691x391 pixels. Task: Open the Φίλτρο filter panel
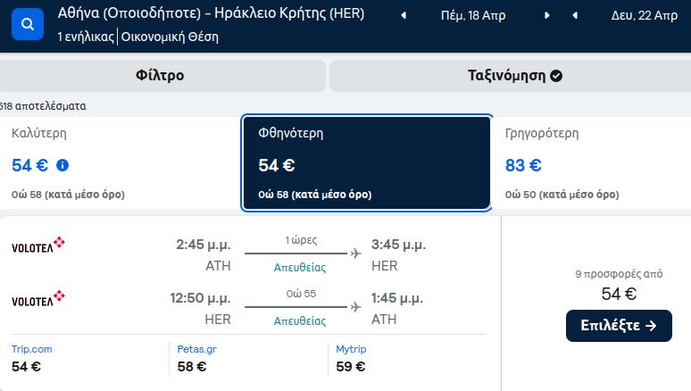pyautogui.click(x=162, y=75)
